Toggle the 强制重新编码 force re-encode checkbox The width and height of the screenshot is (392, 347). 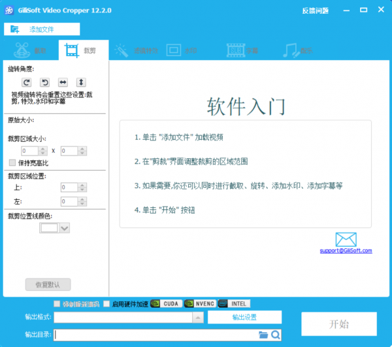[57, 304]
